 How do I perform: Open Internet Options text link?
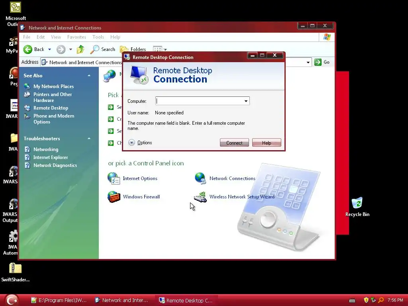click(140, 178)
